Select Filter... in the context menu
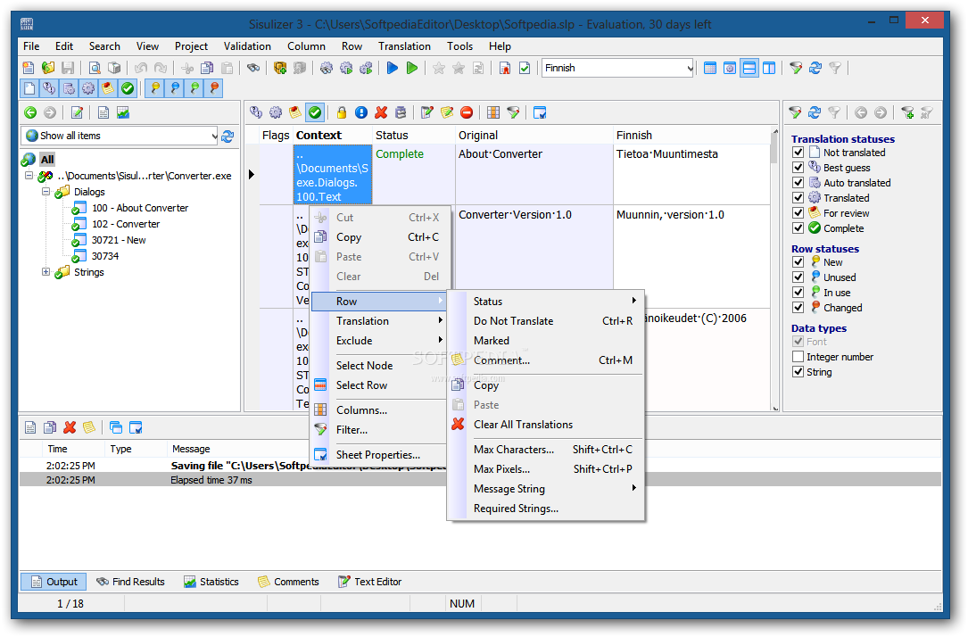This screenshot has width=968, height=637. coord(379,430)
